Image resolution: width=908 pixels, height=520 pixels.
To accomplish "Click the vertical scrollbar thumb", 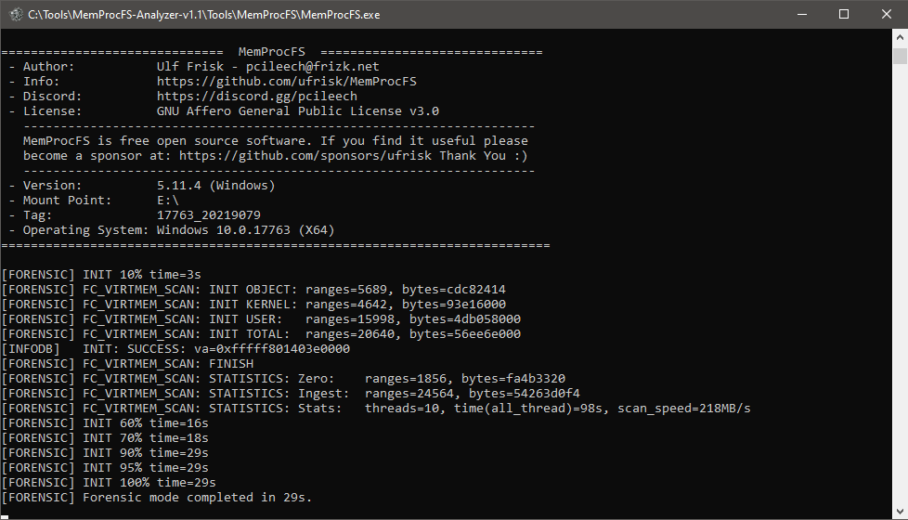I will click(x=900, y=58).
